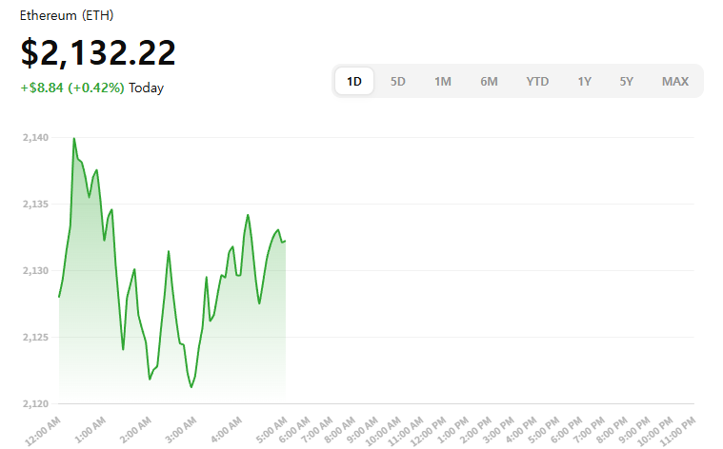The image size is (723, 449).
Task: Click the 2,140 y-axis label
Action: 35,137
